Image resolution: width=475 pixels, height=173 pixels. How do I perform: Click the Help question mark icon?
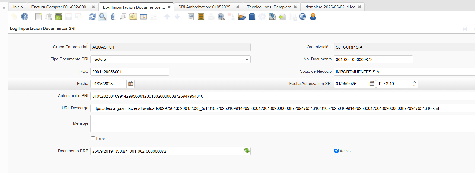point(25,17)
